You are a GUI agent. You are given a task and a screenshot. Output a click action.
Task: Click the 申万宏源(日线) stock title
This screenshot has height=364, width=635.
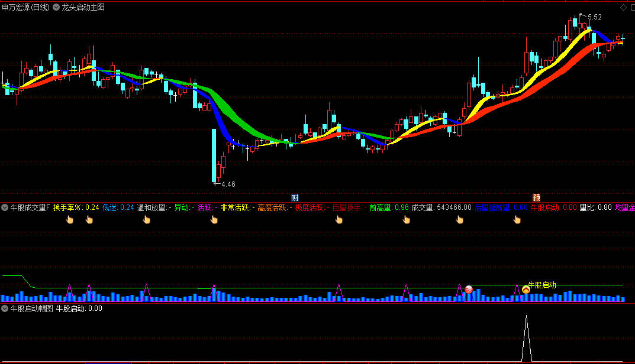coord(25,7)
